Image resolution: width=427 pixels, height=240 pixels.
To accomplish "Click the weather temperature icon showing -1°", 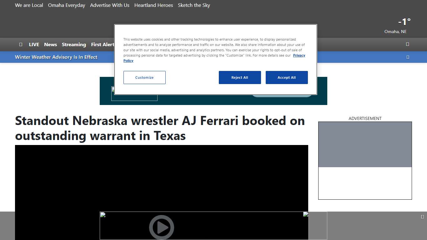I will coord(404,22).
